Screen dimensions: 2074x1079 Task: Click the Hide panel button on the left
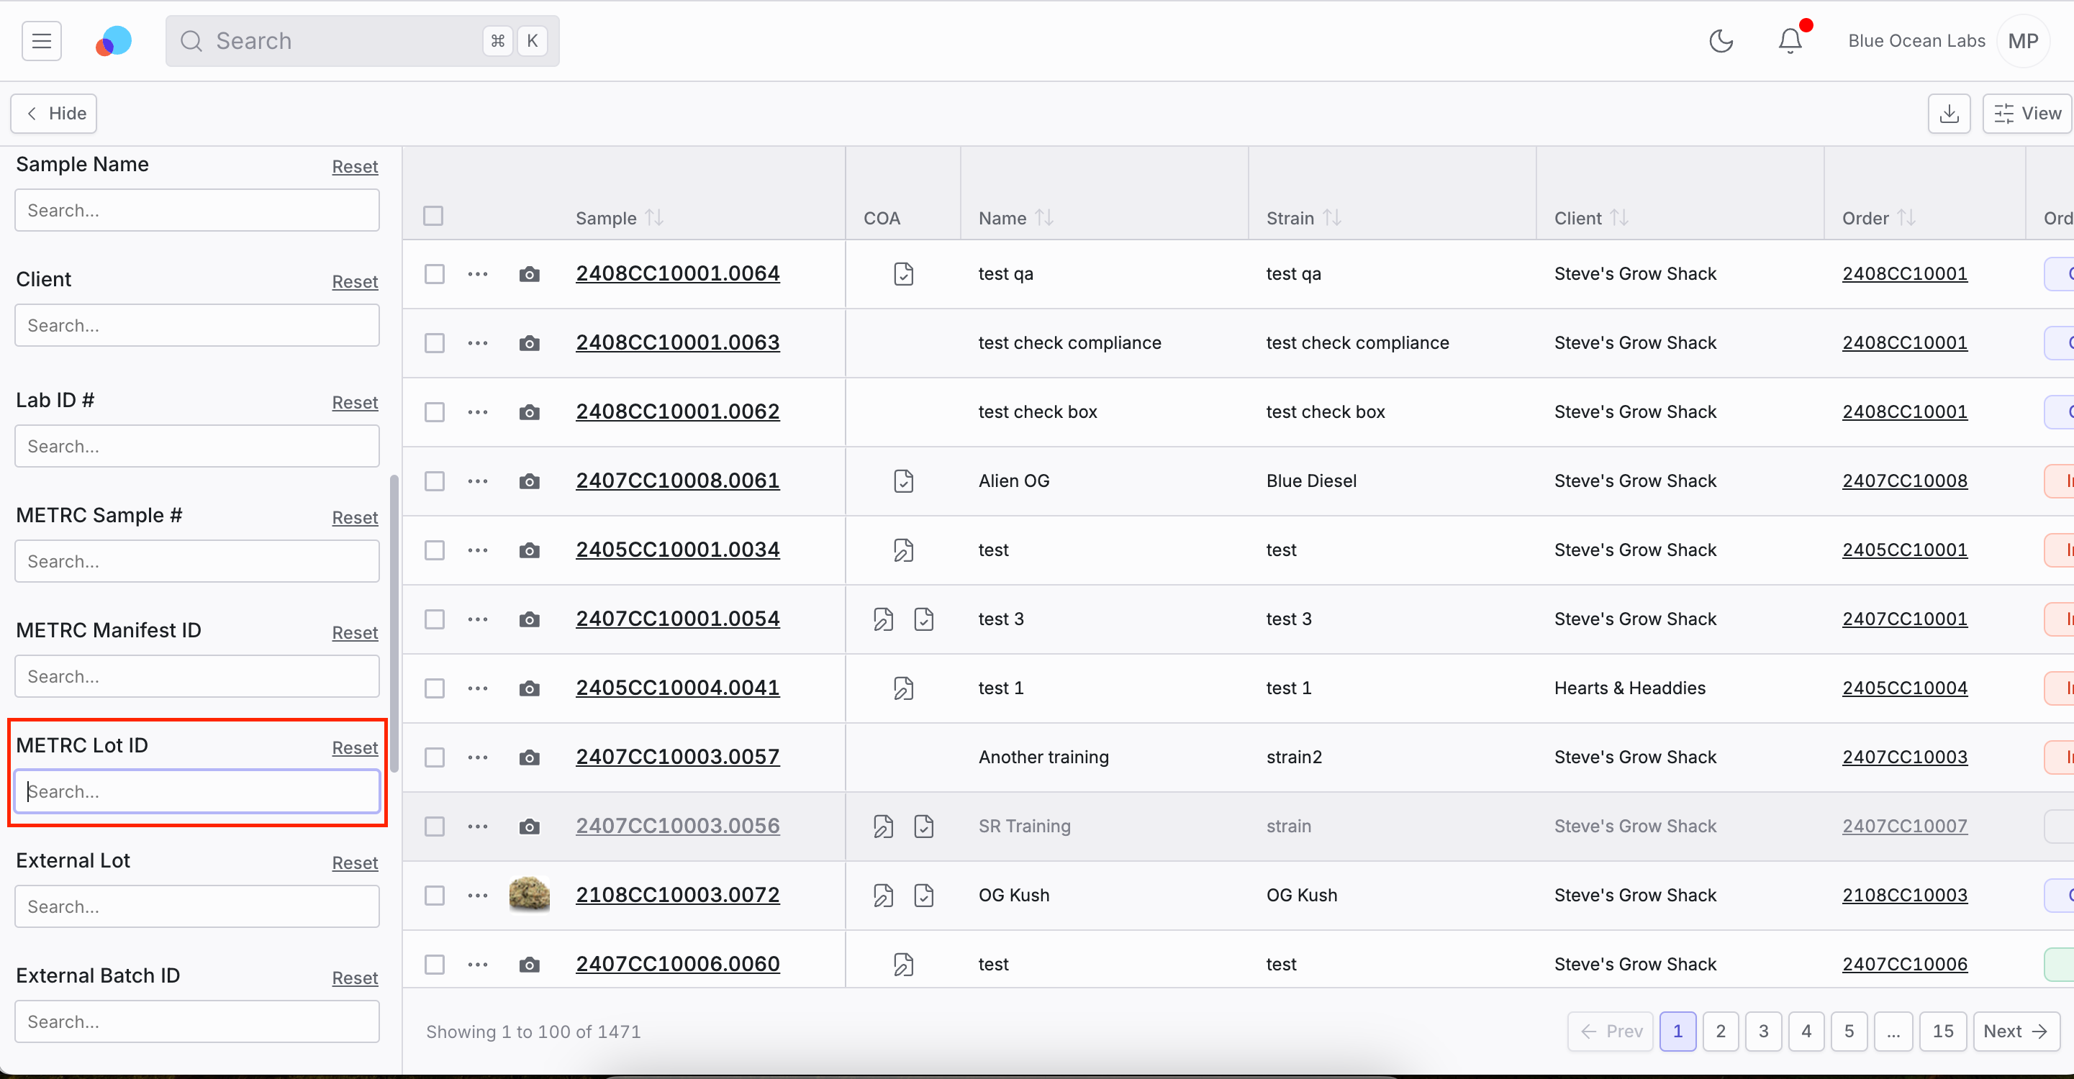pos(55,114)
